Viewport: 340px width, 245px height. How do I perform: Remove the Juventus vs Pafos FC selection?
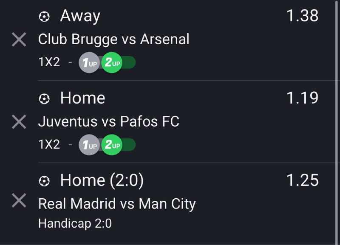[19, 122]
